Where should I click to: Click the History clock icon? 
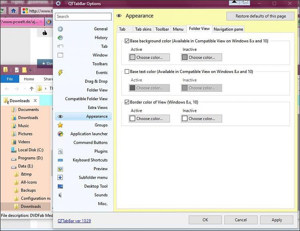pyautogui.click(x=60, y=38)
